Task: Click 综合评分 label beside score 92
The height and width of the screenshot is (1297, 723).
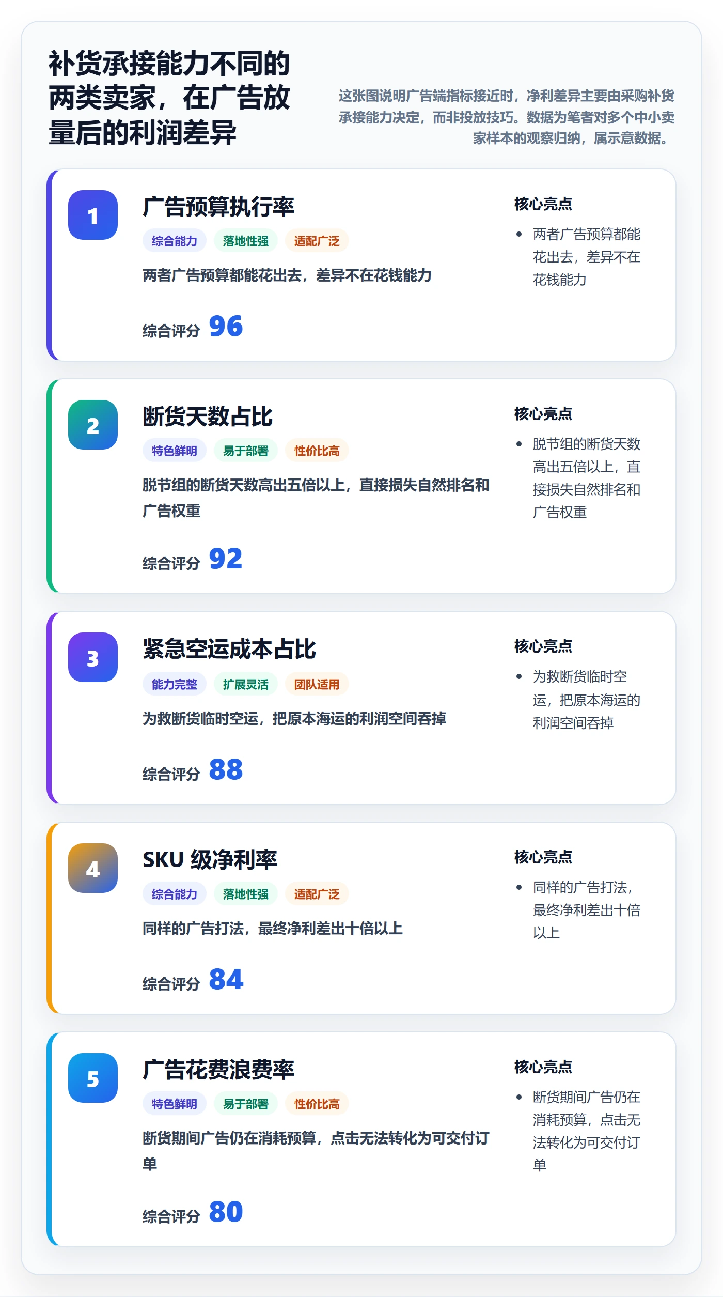Action: (171, 563)
